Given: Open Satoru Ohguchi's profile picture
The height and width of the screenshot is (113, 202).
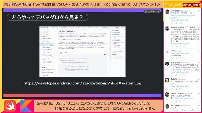Looking at the screenshot, I should pyautogui.click(x=167, y=94).
